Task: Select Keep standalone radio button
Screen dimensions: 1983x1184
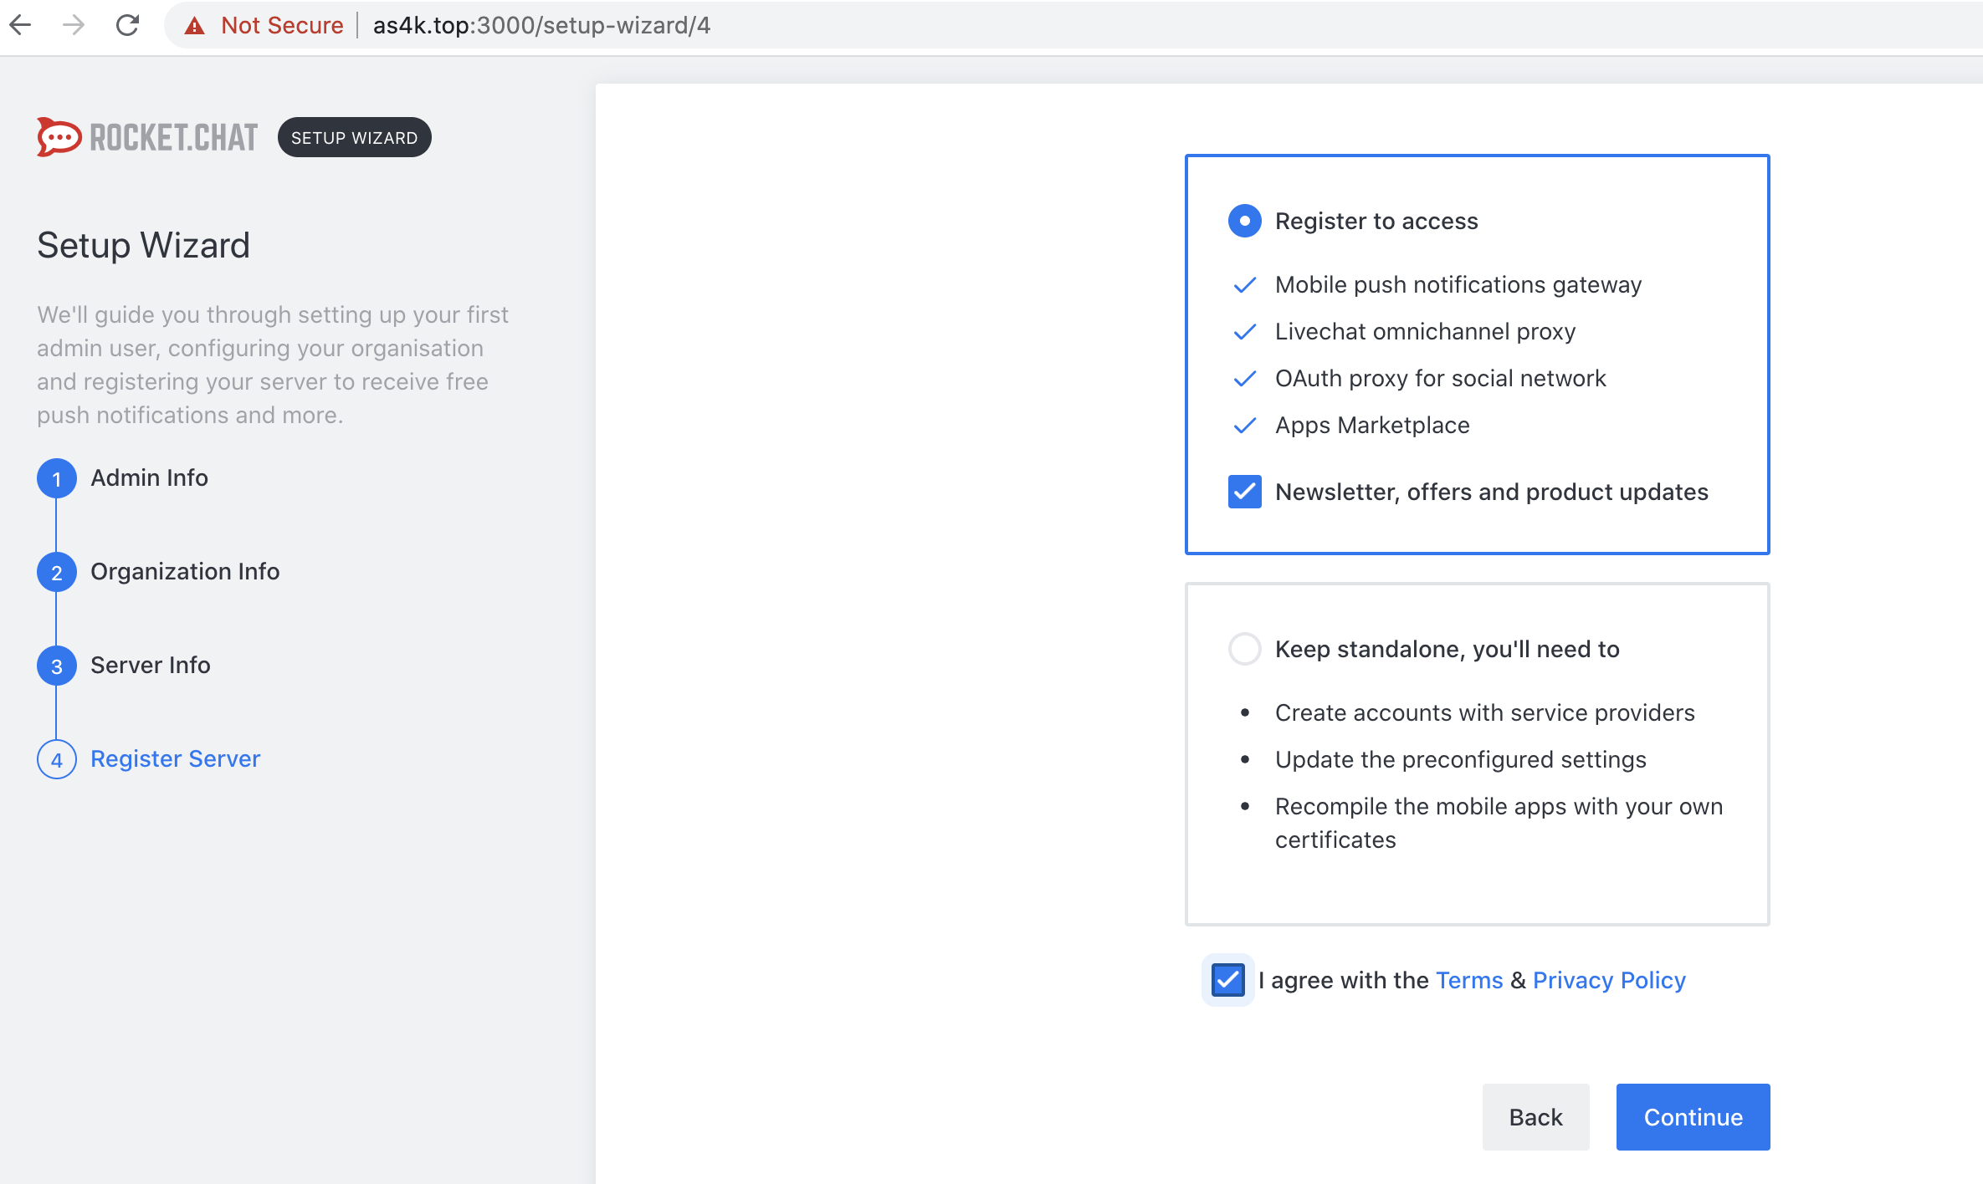Action: [x=1245, y=649]
